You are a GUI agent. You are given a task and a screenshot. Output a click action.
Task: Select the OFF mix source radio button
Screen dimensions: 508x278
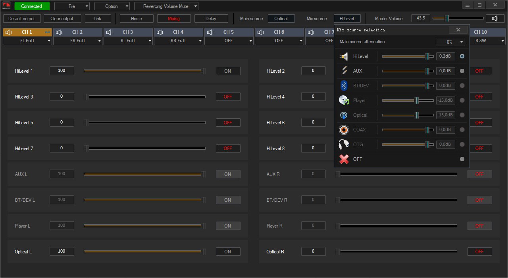point(462,159)
